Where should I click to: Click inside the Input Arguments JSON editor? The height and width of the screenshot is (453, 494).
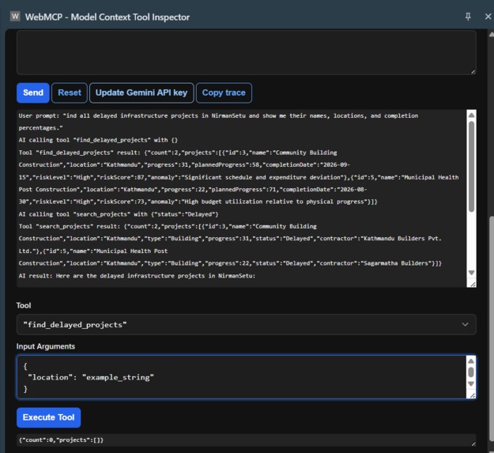(x=241, y=377)
